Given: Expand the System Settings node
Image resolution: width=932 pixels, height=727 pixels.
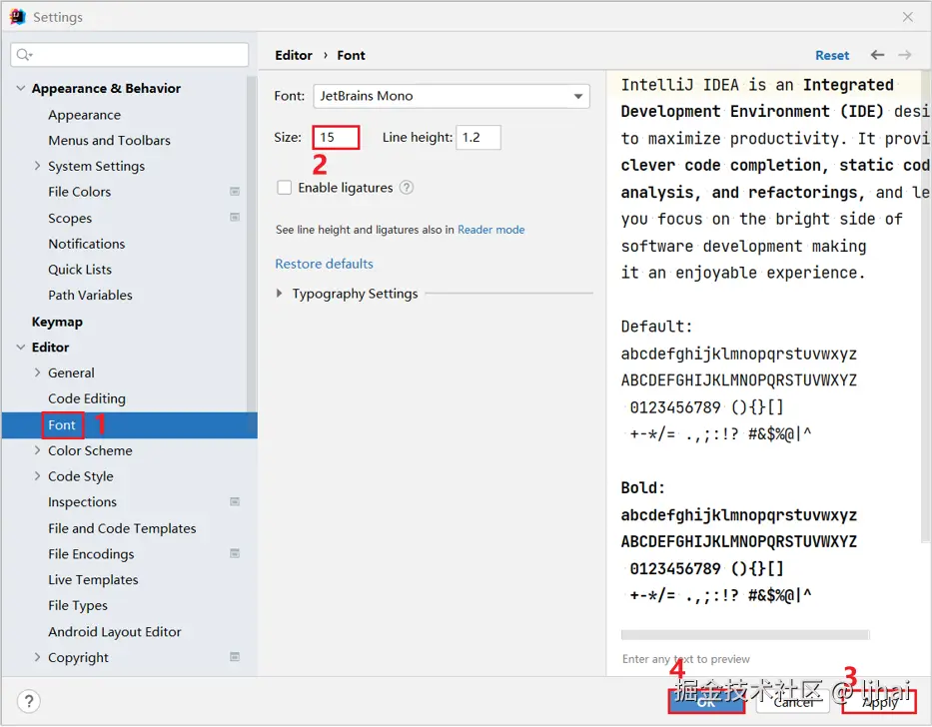Looking at the screenshot, I should (37, 166).
